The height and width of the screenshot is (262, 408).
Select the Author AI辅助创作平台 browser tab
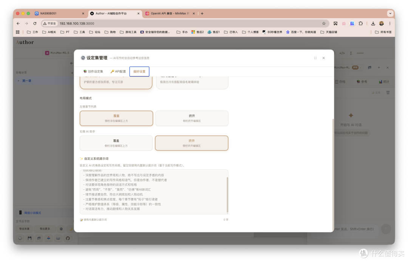(x=114, y=14)
